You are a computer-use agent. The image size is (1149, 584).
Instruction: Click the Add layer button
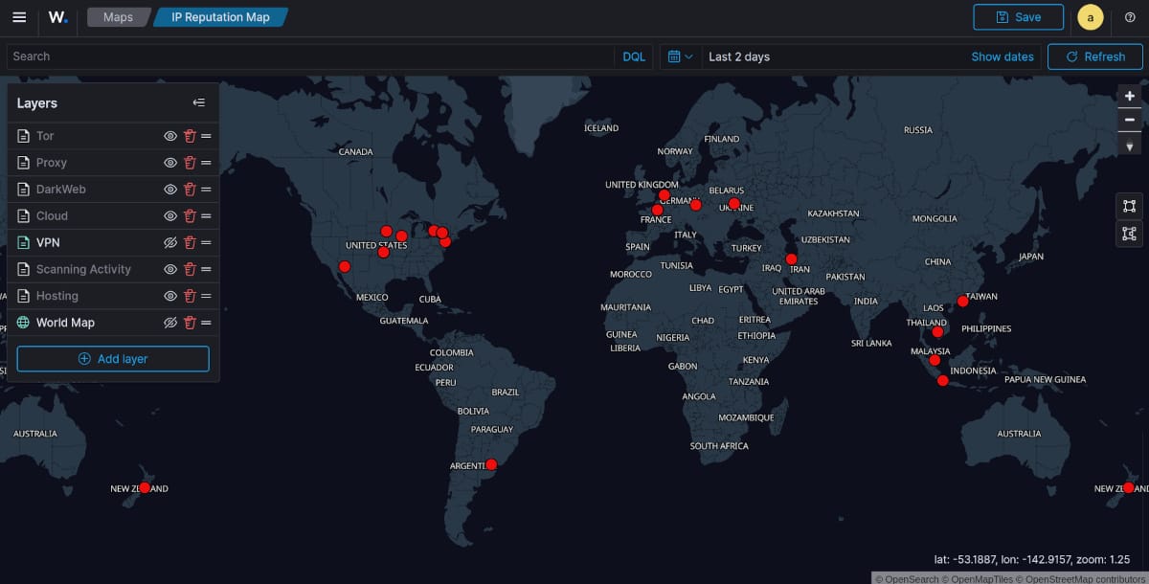click(x=113, y=359)
